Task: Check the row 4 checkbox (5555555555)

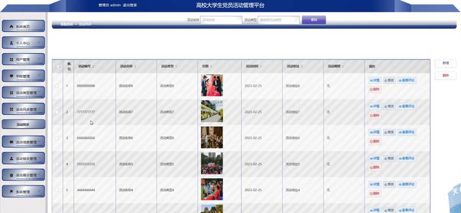Action: tap(57, 164)
